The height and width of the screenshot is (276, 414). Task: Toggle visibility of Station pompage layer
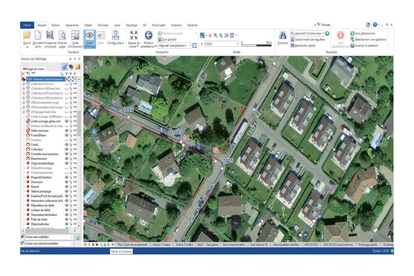click(x=67, y=191)
